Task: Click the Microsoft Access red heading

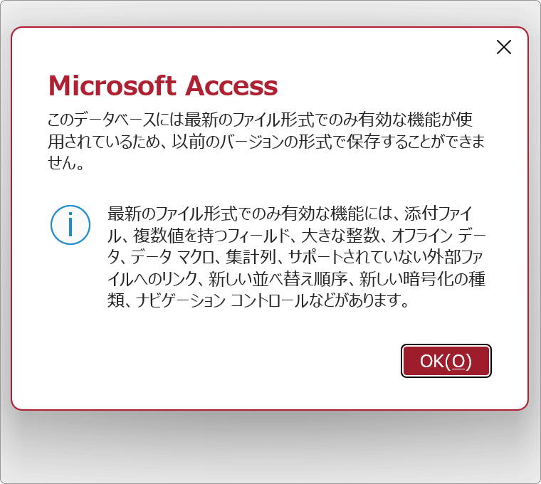Action: point(163,86)
